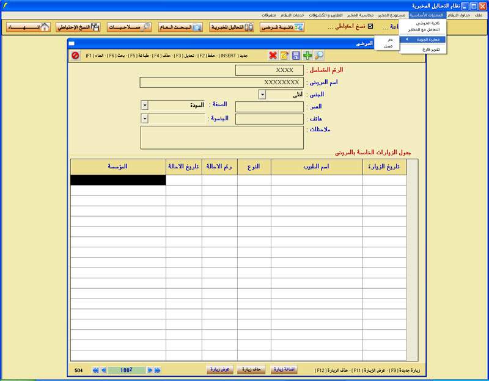The image size is (489, 381).
Task: Click the red X delete icon
Action: [273, 56]
